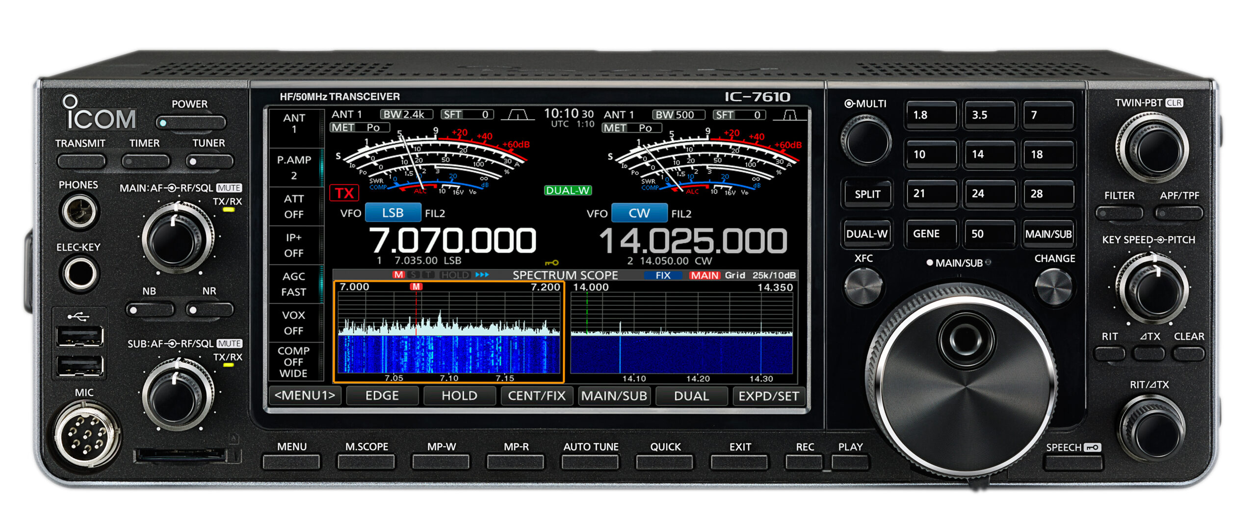Tap the CENT/FIX screen key

click(x=537, y=396)
